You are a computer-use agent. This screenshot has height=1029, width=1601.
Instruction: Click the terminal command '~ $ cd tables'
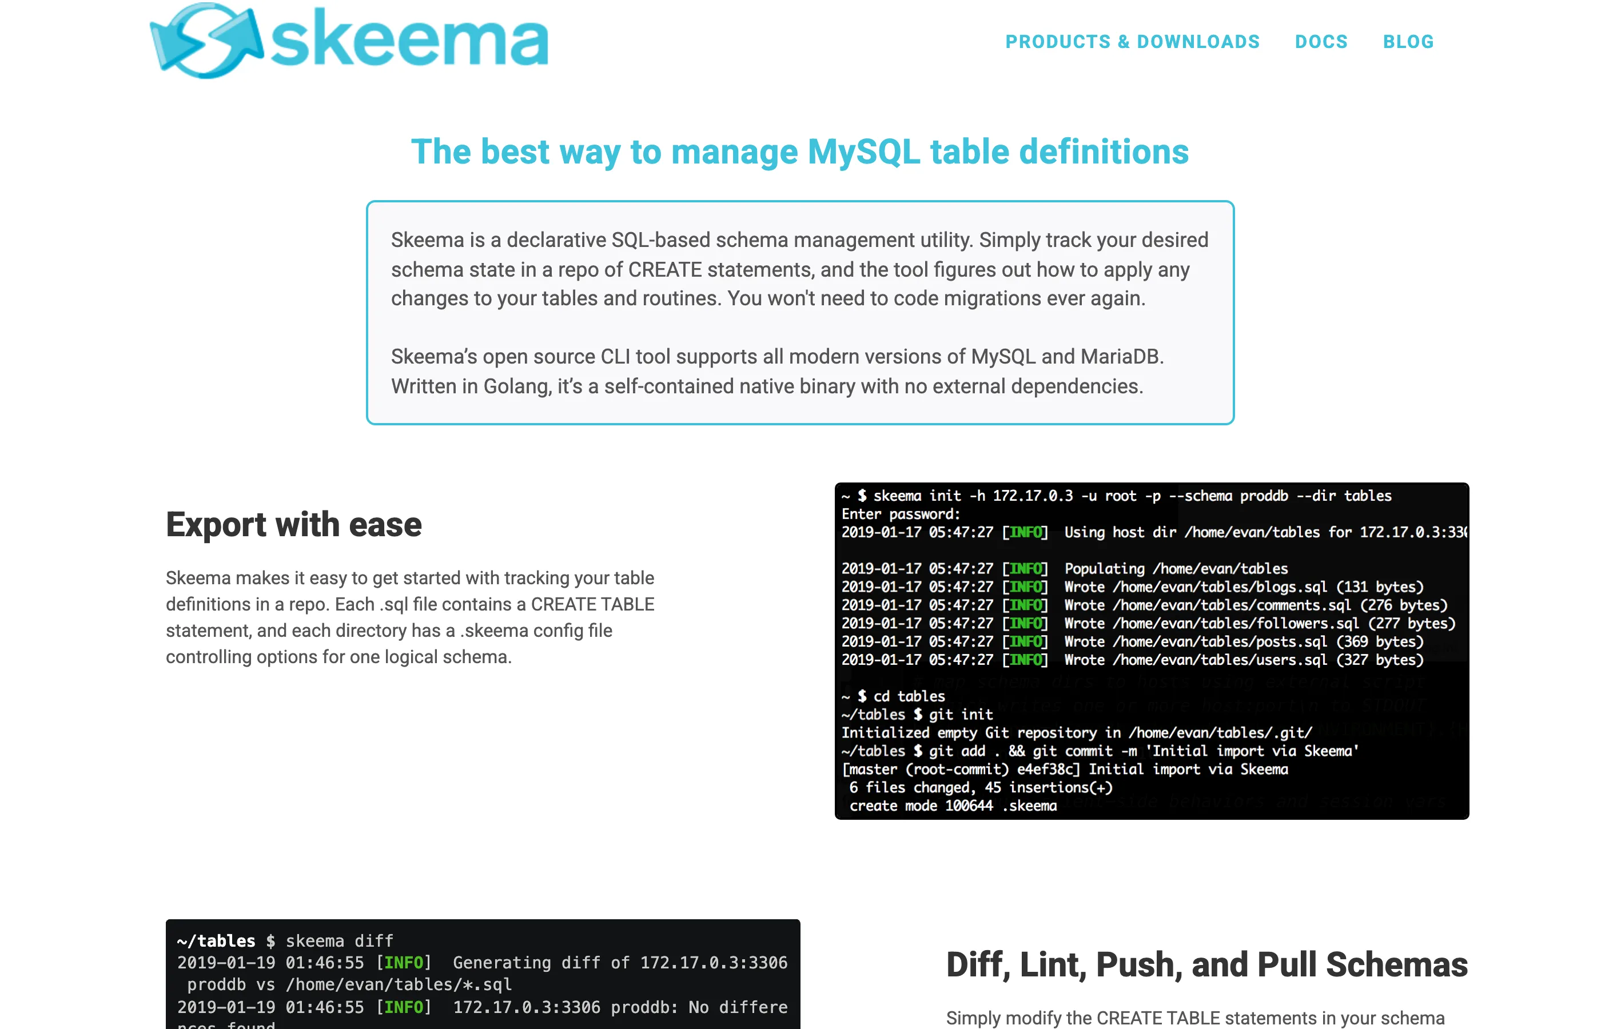[893, 696]
